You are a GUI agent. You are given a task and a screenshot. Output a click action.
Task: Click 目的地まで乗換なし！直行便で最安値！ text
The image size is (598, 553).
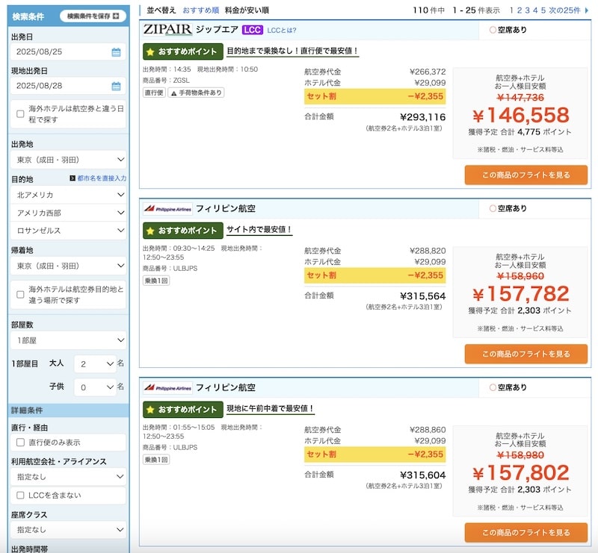(292, 51)
